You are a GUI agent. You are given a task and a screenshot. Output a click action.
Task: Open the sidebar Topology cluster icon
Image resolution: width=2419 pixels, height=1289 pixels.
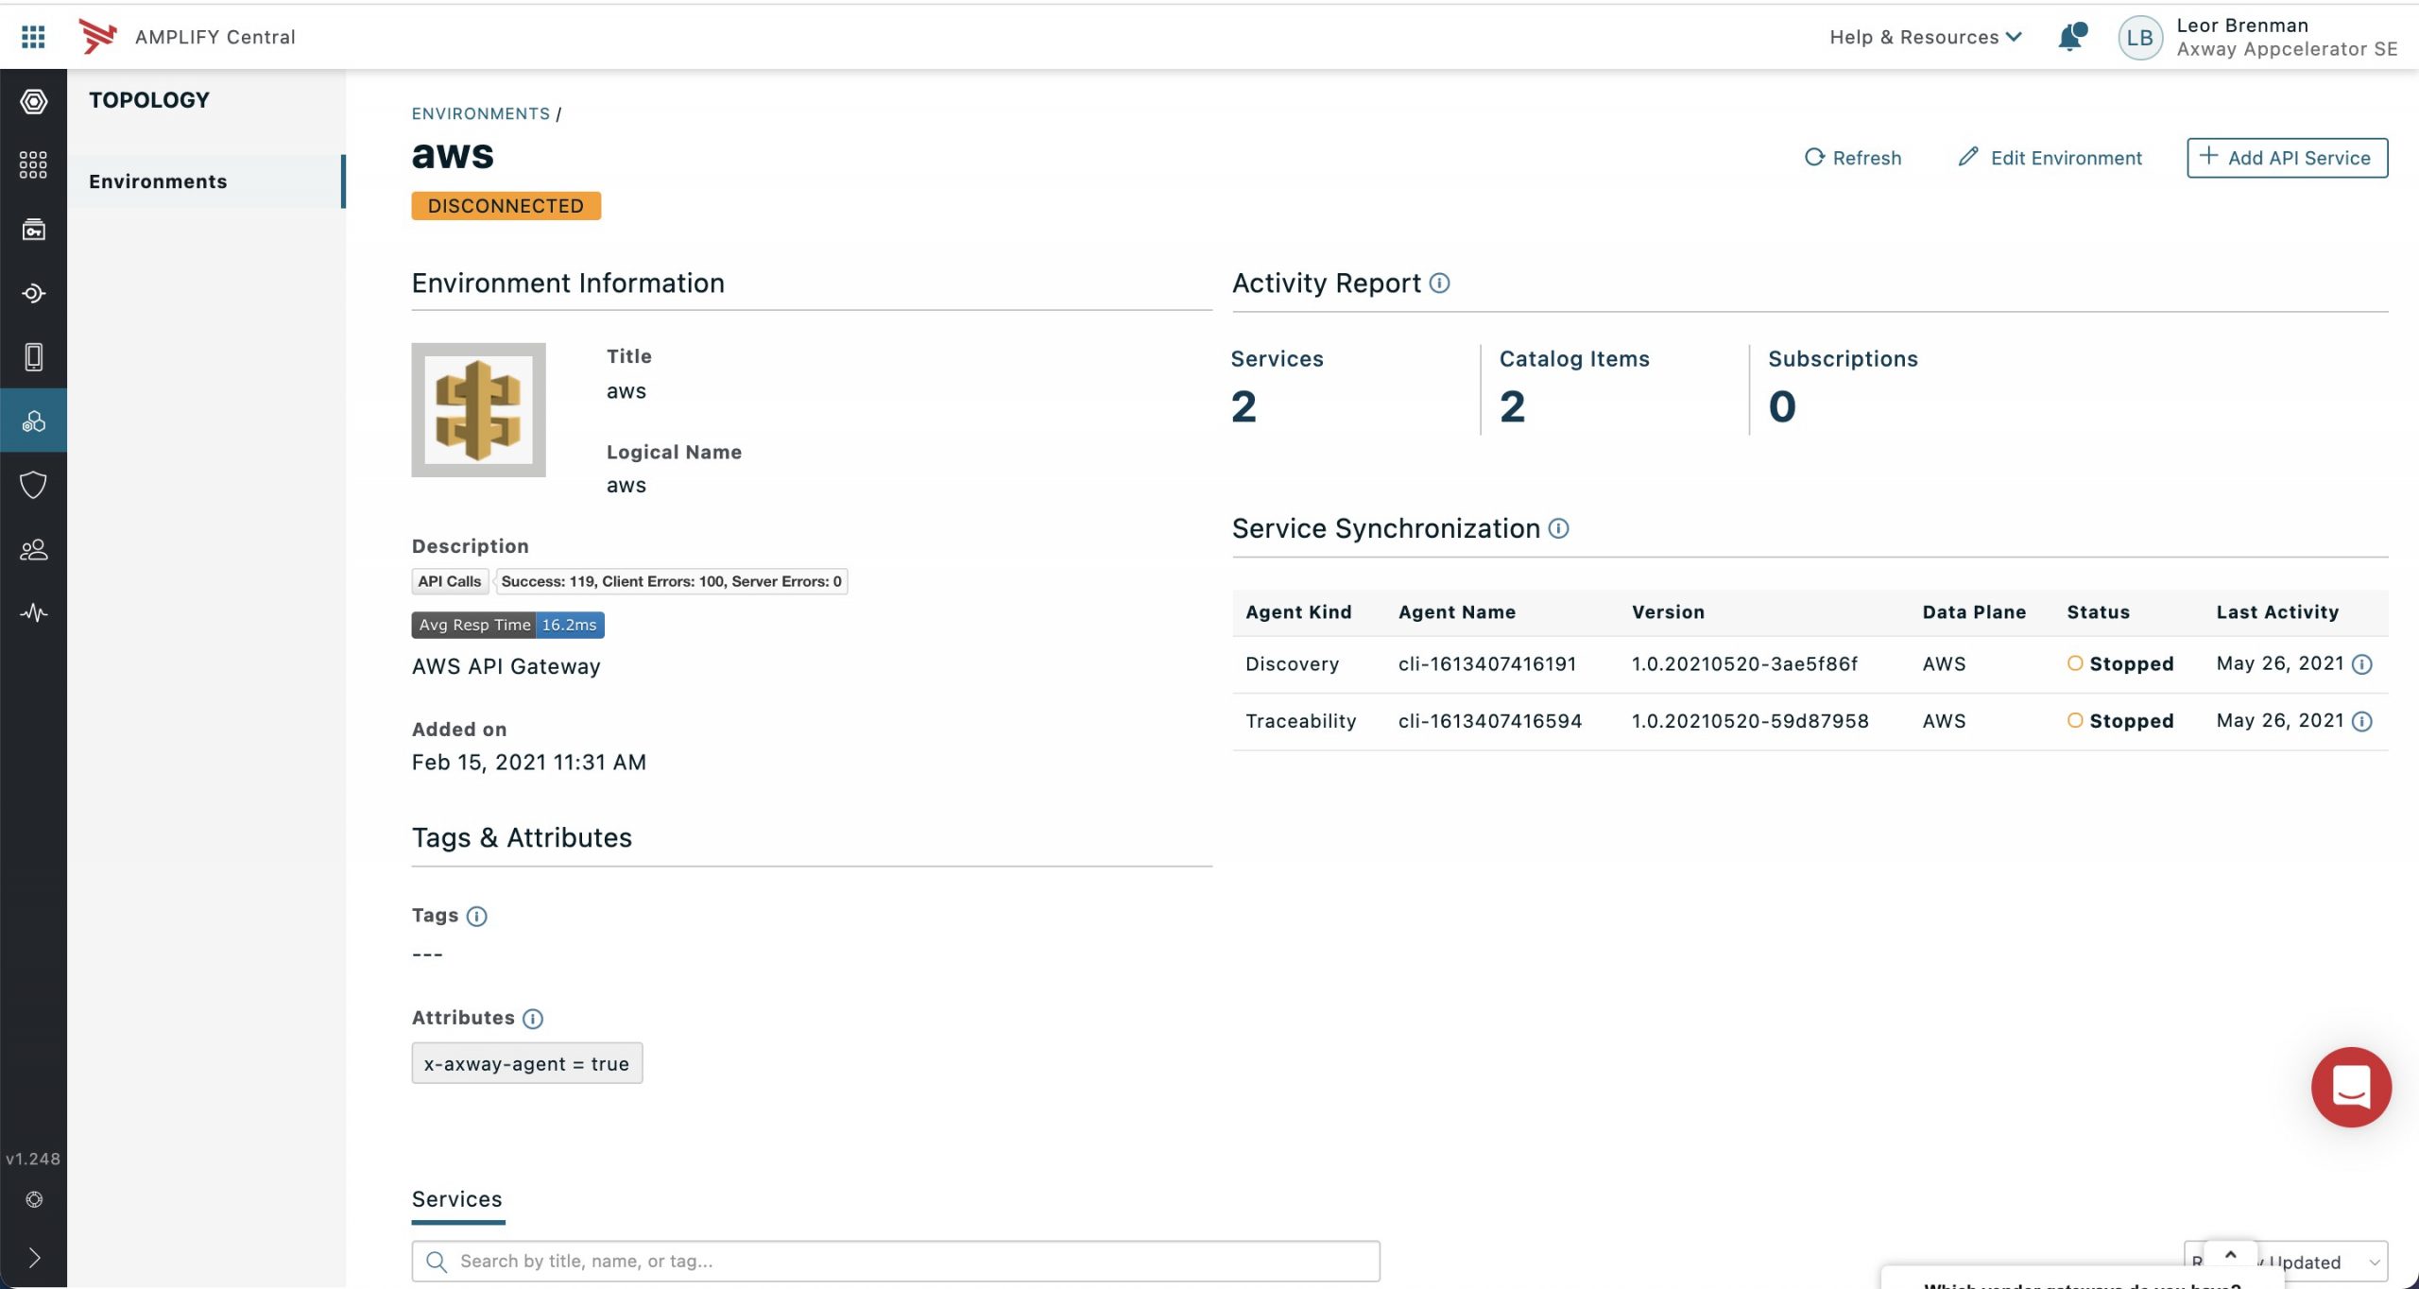coord(34,421)
